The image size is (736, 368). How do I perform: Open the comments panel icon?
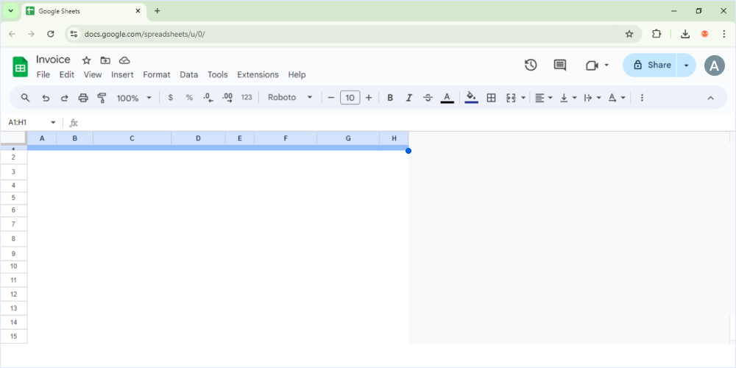(560, 65)
